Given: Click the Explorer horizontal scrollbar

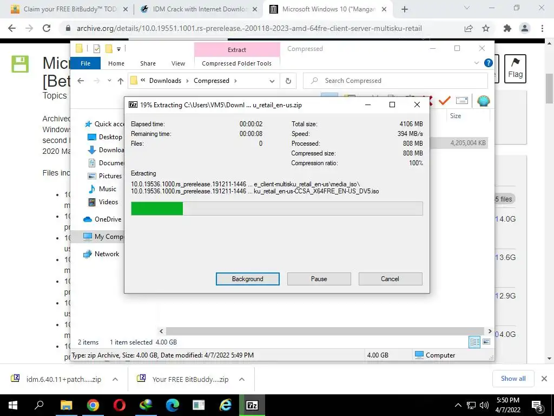Looking at the screenshot, I should point(325,331).
